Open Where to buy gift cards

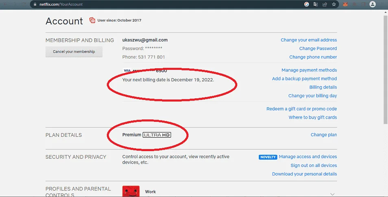312,117
